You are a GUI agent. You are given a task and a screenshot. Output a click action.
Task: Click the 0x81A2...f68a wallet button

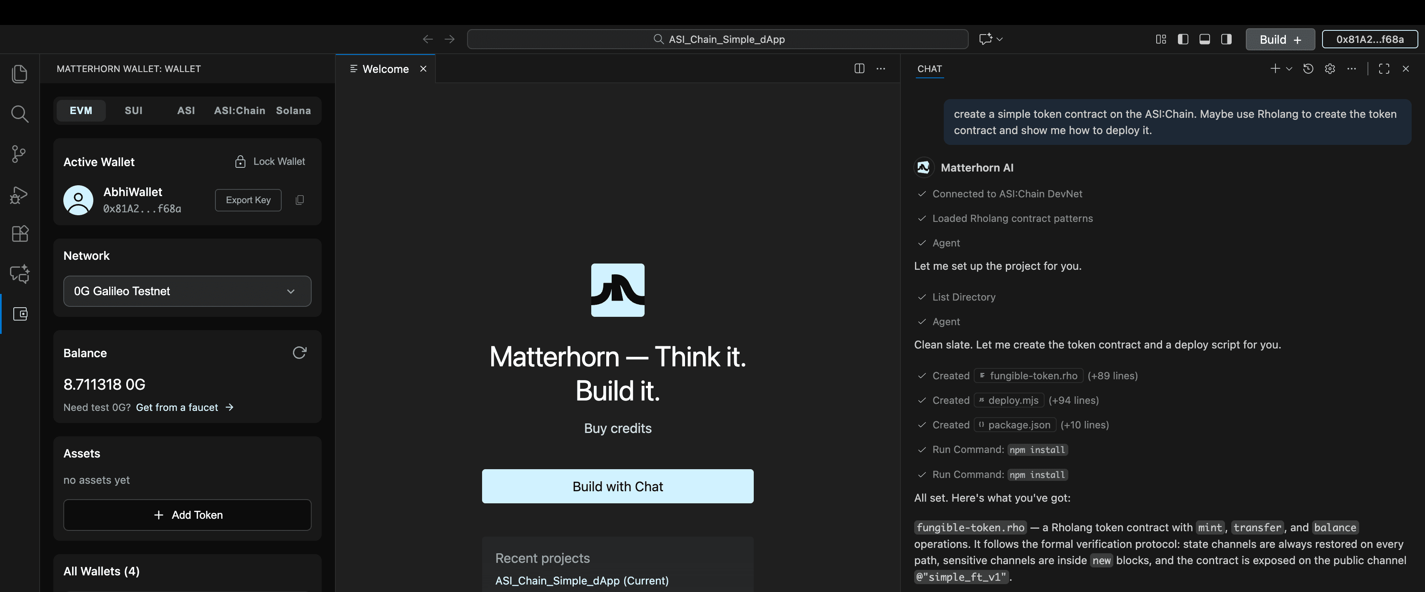1370,39
